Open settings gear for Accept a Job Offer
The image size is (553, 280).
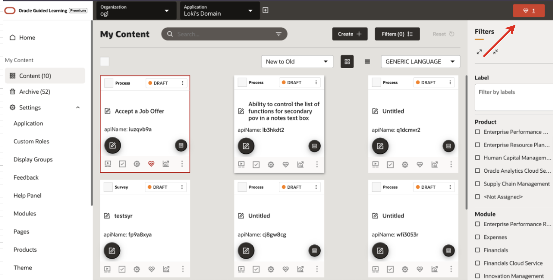click(x=137, y=164)
